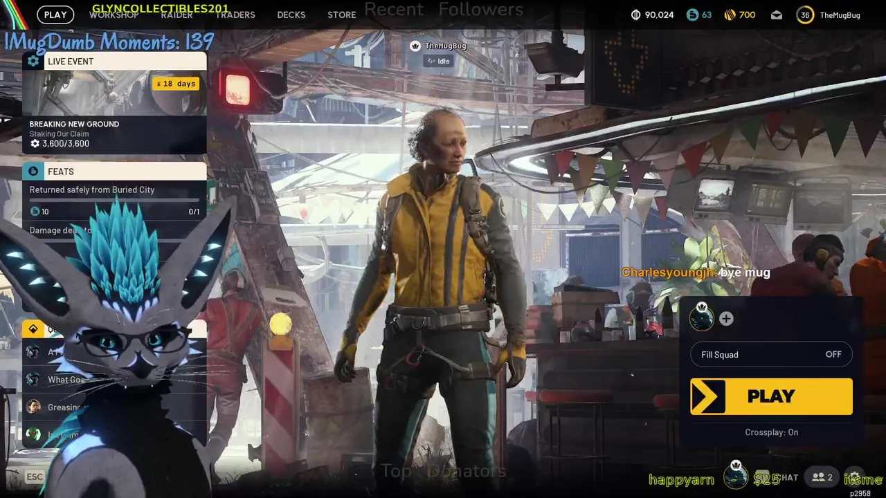886x498 pixels.
Task: Go to the TRADERS tab
Action: (235, 15)
